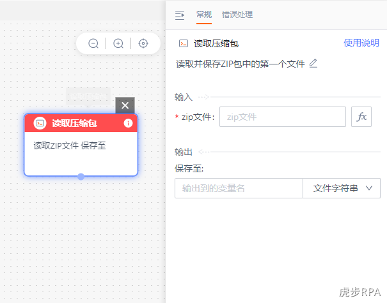
Task: Click the node's round terminal icon
Action: (x=40, y=123)
